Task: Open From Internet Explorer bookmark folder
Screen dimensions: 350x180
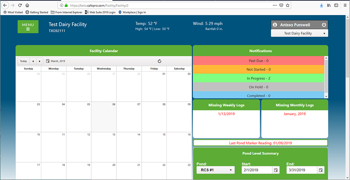Action: tap(66, 12)
